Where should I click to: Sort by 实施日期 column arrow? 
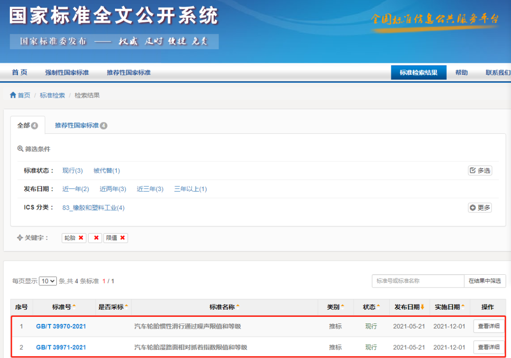click(x=463, y=306)
